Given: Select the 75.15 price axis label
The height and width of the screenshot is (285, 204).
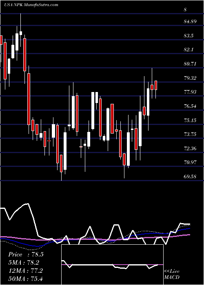Looking at the screenshot, I should tap(190, 121).
